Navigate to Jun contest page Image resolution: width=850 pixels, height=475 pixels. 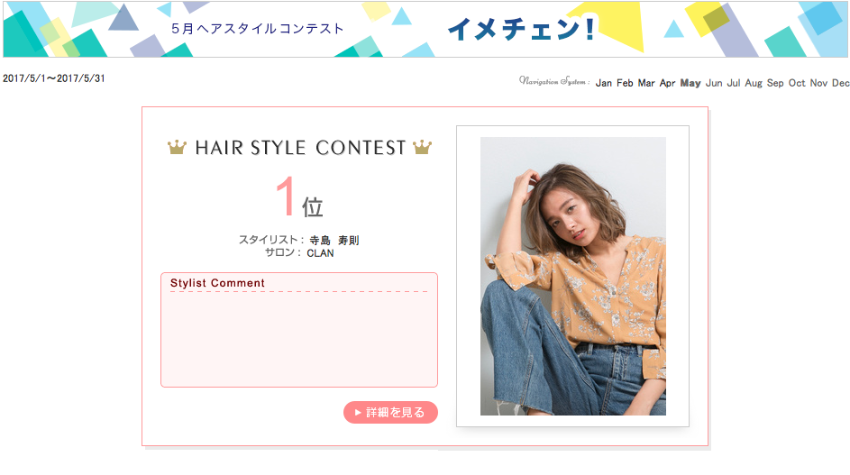coord(714,83)
